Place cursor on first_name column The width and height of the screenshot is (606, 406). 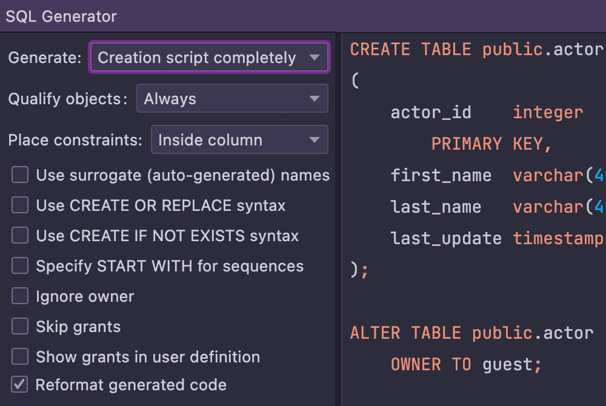[x=441, y=176]
